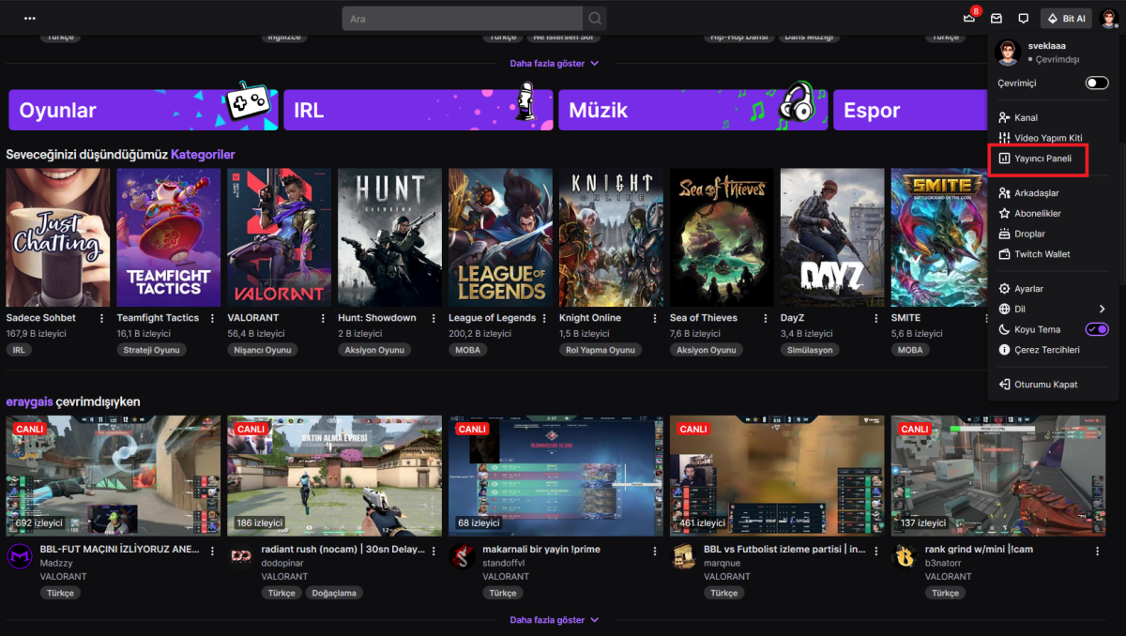The width and height of the screenshot is (1126, 636).
Task: Open Yayıncı Paneli from the menu
Action: pos(1042,159)
